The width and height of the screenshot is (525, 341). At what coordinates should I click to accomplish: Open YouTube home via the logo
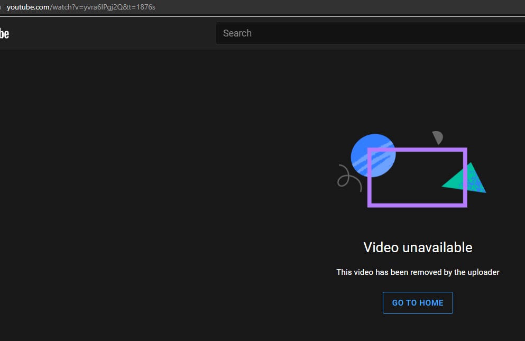point(4,33)
